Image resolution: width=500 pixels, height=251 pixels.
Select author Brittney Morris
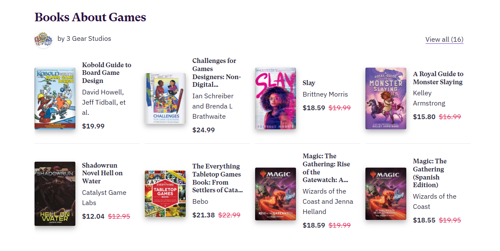click(x=325, y=94)
